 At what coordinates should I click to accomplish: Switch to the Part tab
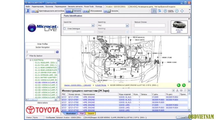pos(82,114)
